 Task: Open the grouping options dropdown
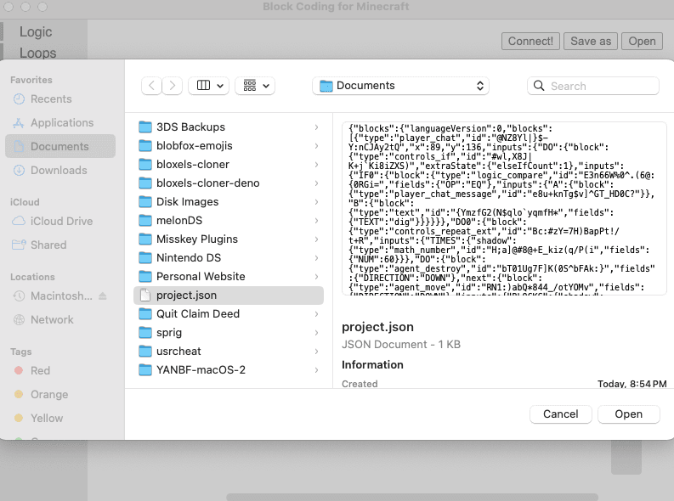click(x=255, y=86)
